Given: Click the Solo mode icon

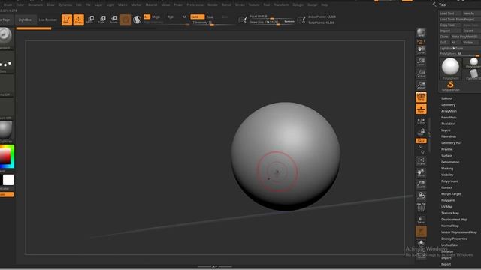Looking at the screenshot, I should click(x=421, y=243).
